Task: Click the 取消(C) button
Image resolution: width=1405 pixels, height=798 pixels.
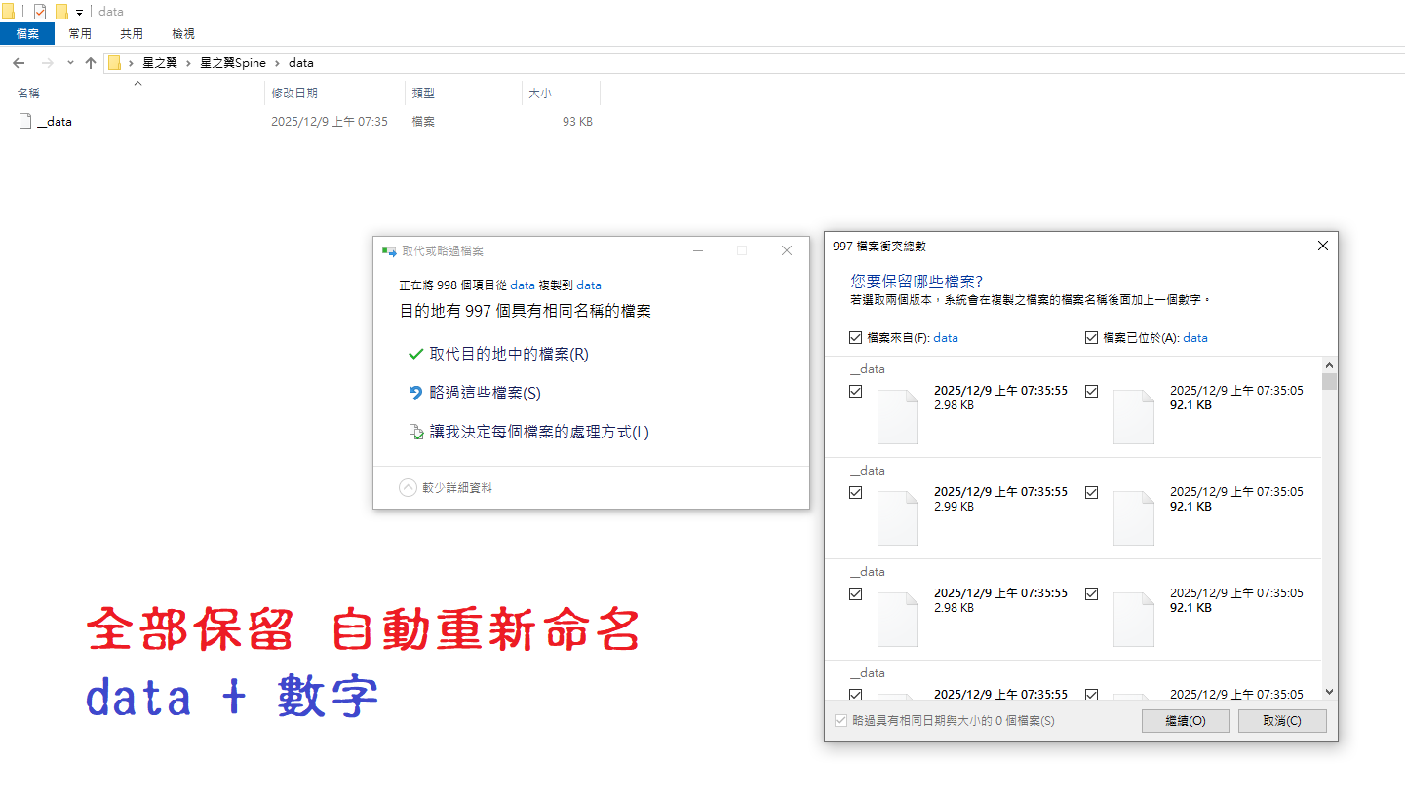Action: coord(1281,721)
